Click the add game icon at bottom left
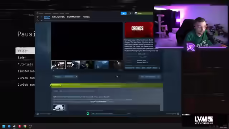This screenshot has width=229, height=129. click(x=38, y=114)
